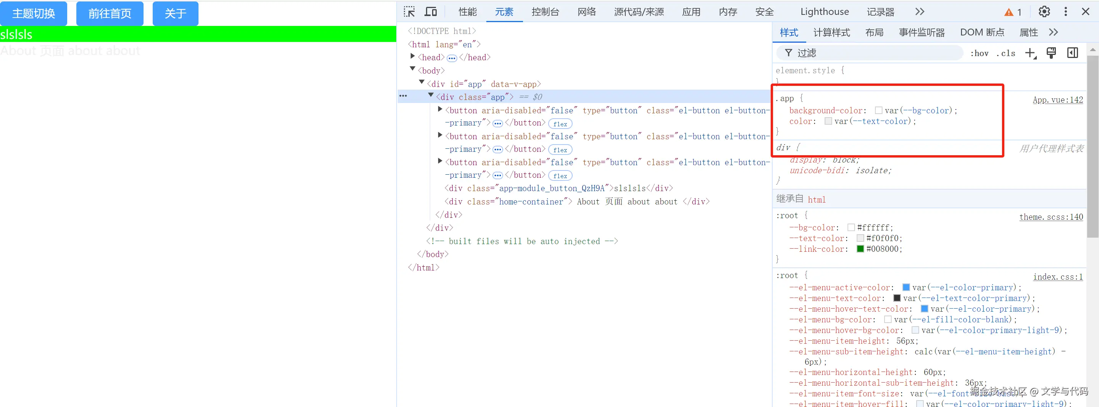Select the home-container div node
Image resolution: width=1099 pixels, height=407 pixels.
coord(577,201)
